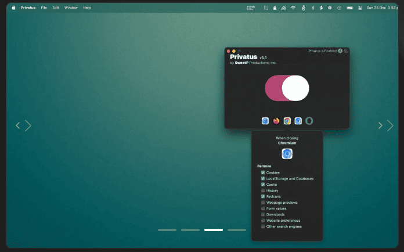Select the highlighted third slide indicator

click(214, 230)
